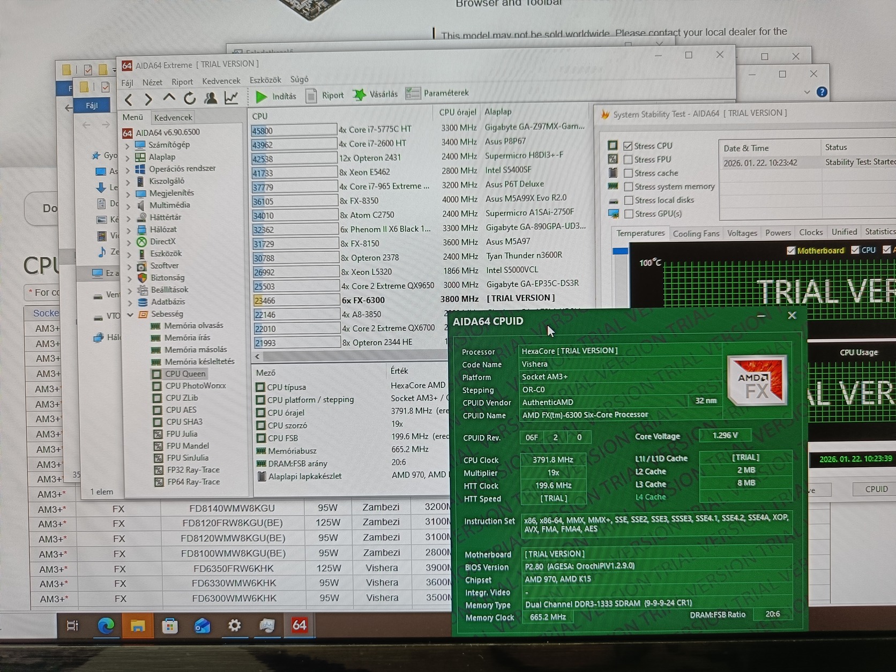This screenshot has width=896, height=672.
Task: Expand the Operációs rendszer tree node
Action: click(128, 170)
